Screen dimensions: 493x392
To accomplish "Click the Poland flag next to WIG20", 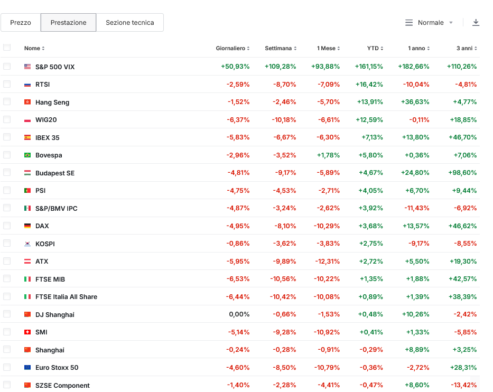I will (x=27, y=120).
